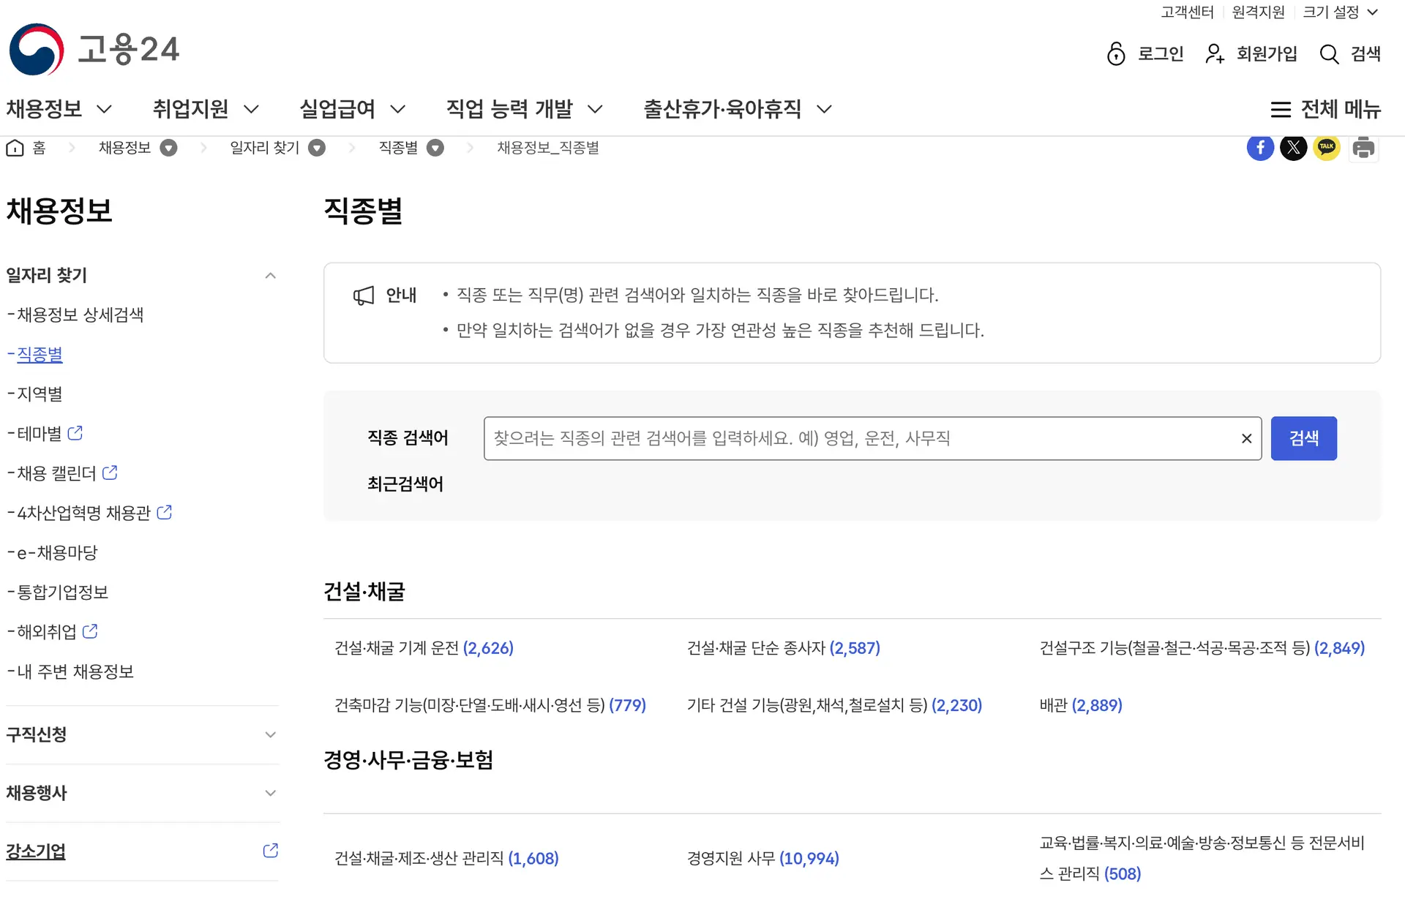This screenshot has width=1405, height=899.
Task: Open site search with magnifier icon
Action: 1327,54
